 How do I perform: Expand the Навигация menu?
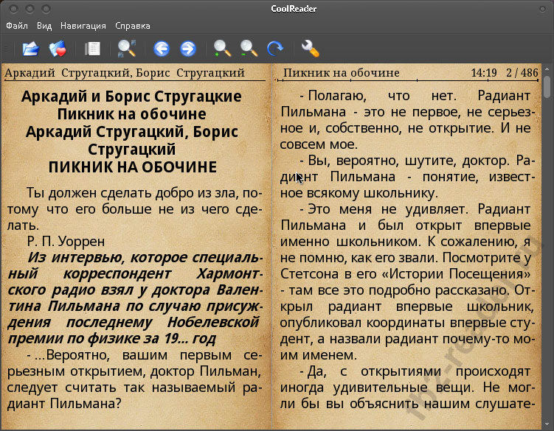[83, 26]
